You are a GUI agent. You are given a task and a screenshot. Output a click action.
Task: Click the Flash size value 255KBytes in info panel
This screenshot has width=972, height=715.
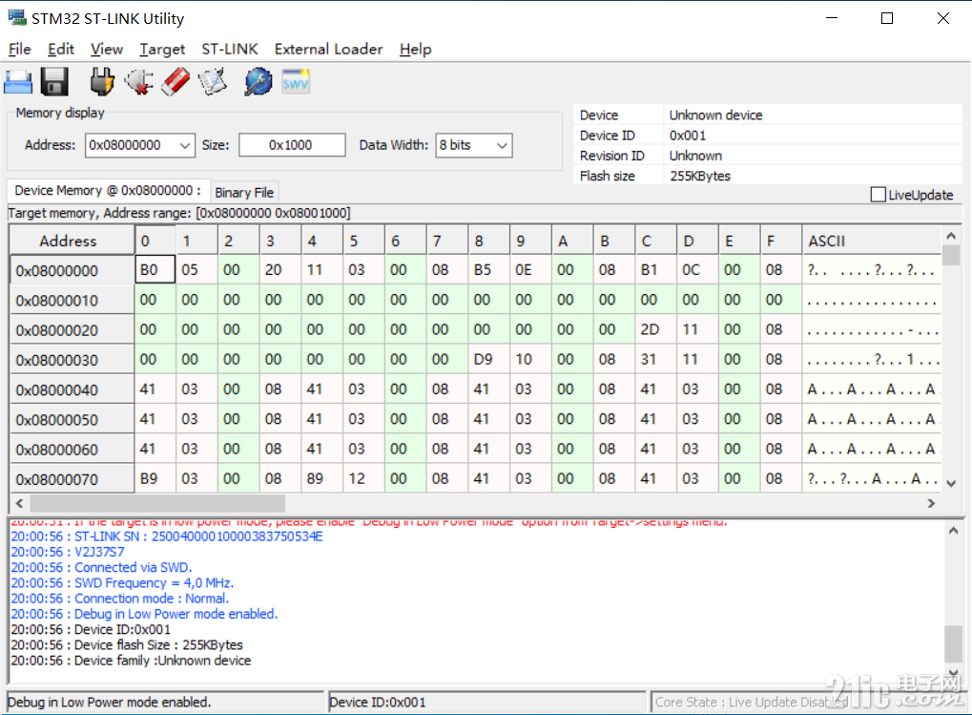tap(700, 176)
